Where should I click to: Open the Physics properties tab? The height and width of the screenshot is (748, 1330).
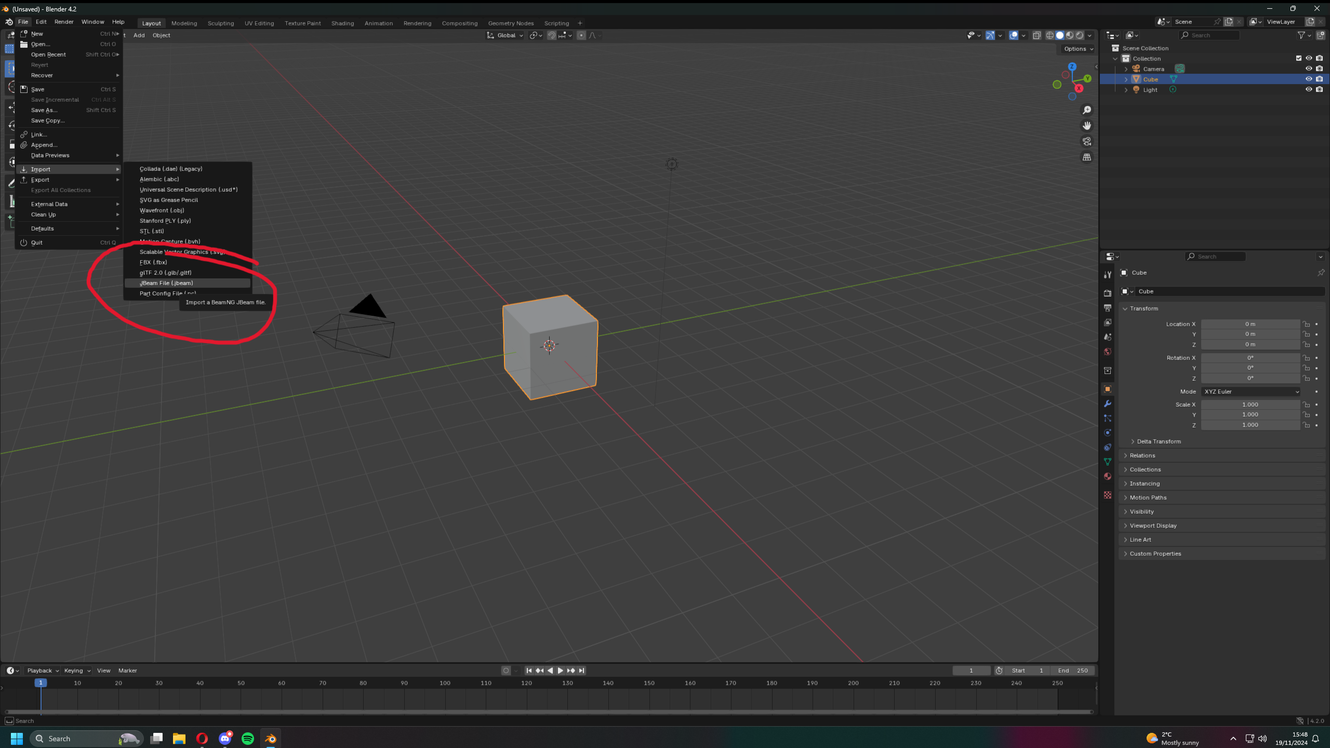(1107, 433)
